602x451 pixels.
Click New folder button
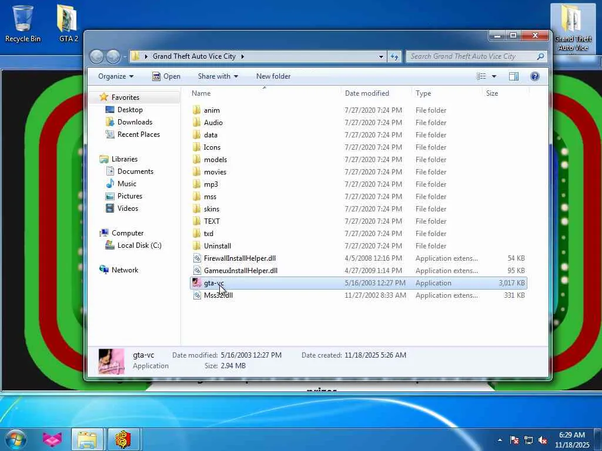[273, 76]
